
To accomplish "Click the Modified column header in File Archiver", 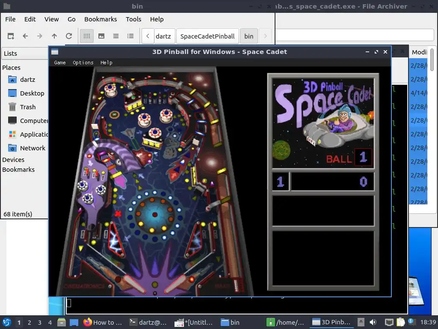I will pyautogui.click(x=419, y=52).
